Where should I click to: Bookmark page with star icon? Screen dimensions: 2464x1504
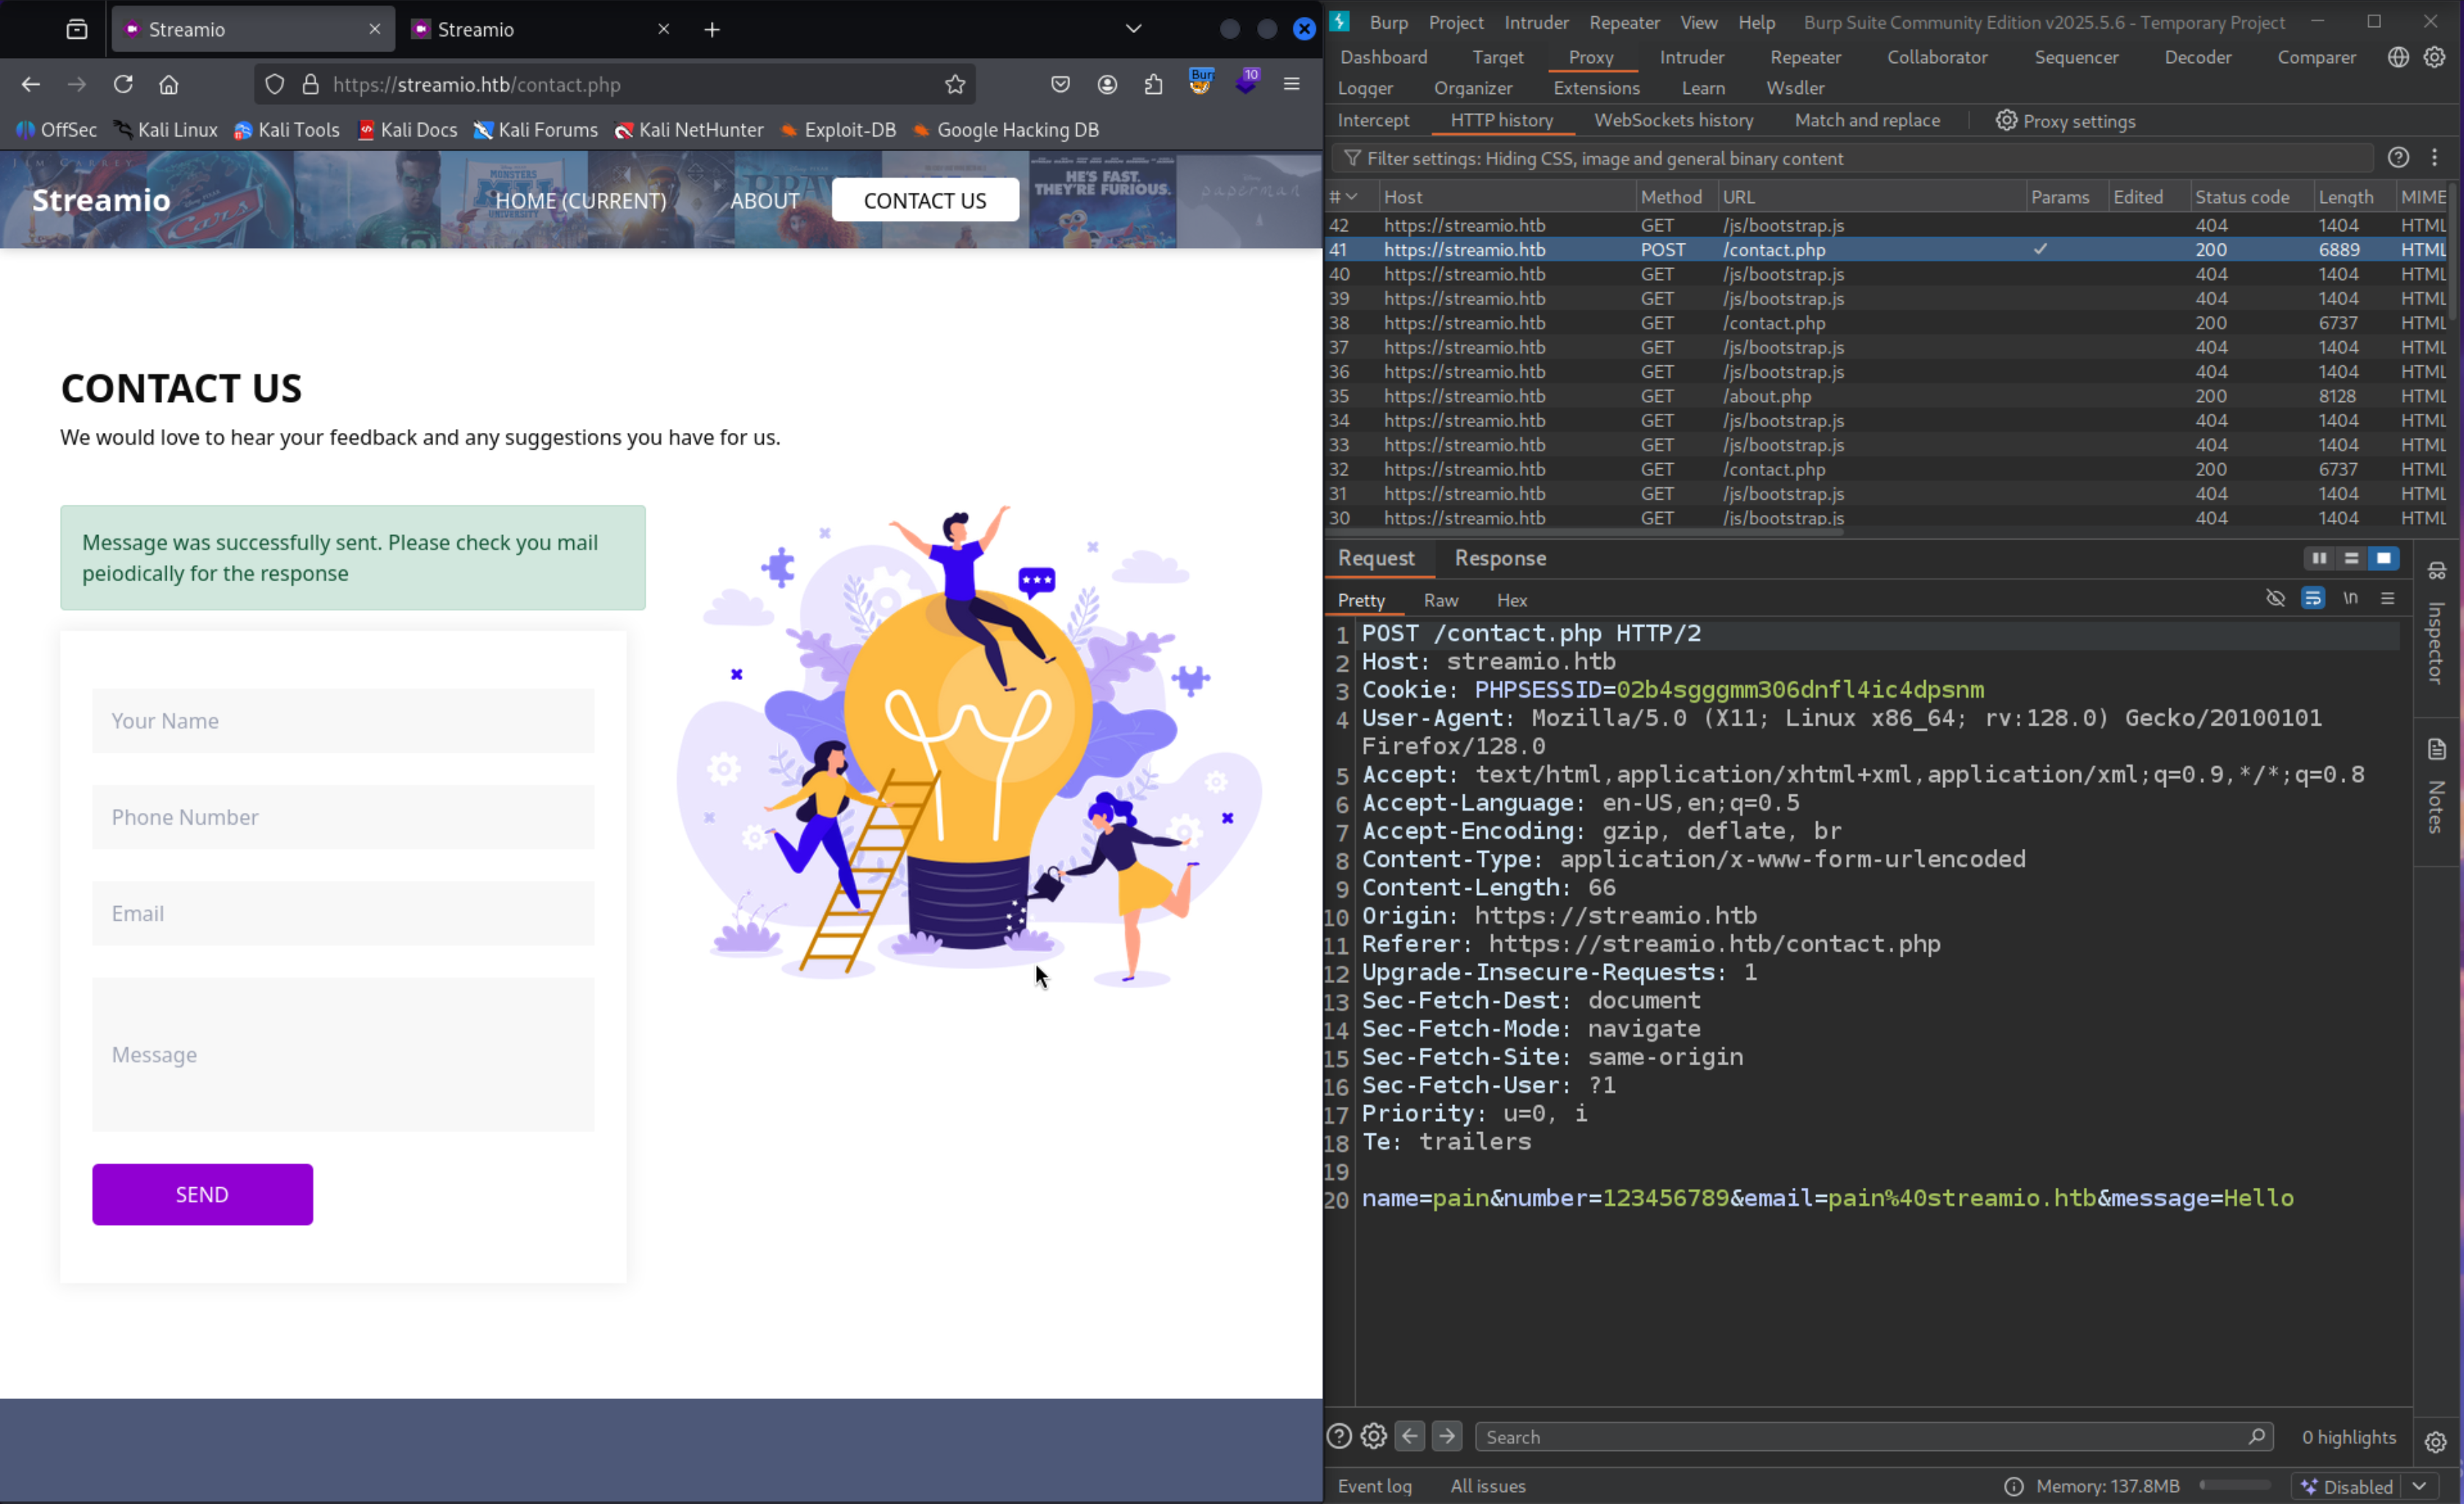955,84
